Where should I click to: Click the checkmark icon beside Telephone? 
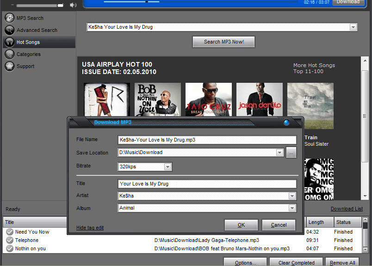(10, 240)
